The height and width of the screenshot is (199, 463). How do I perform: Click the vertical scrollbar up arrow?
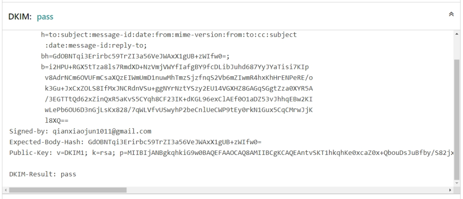457,34
